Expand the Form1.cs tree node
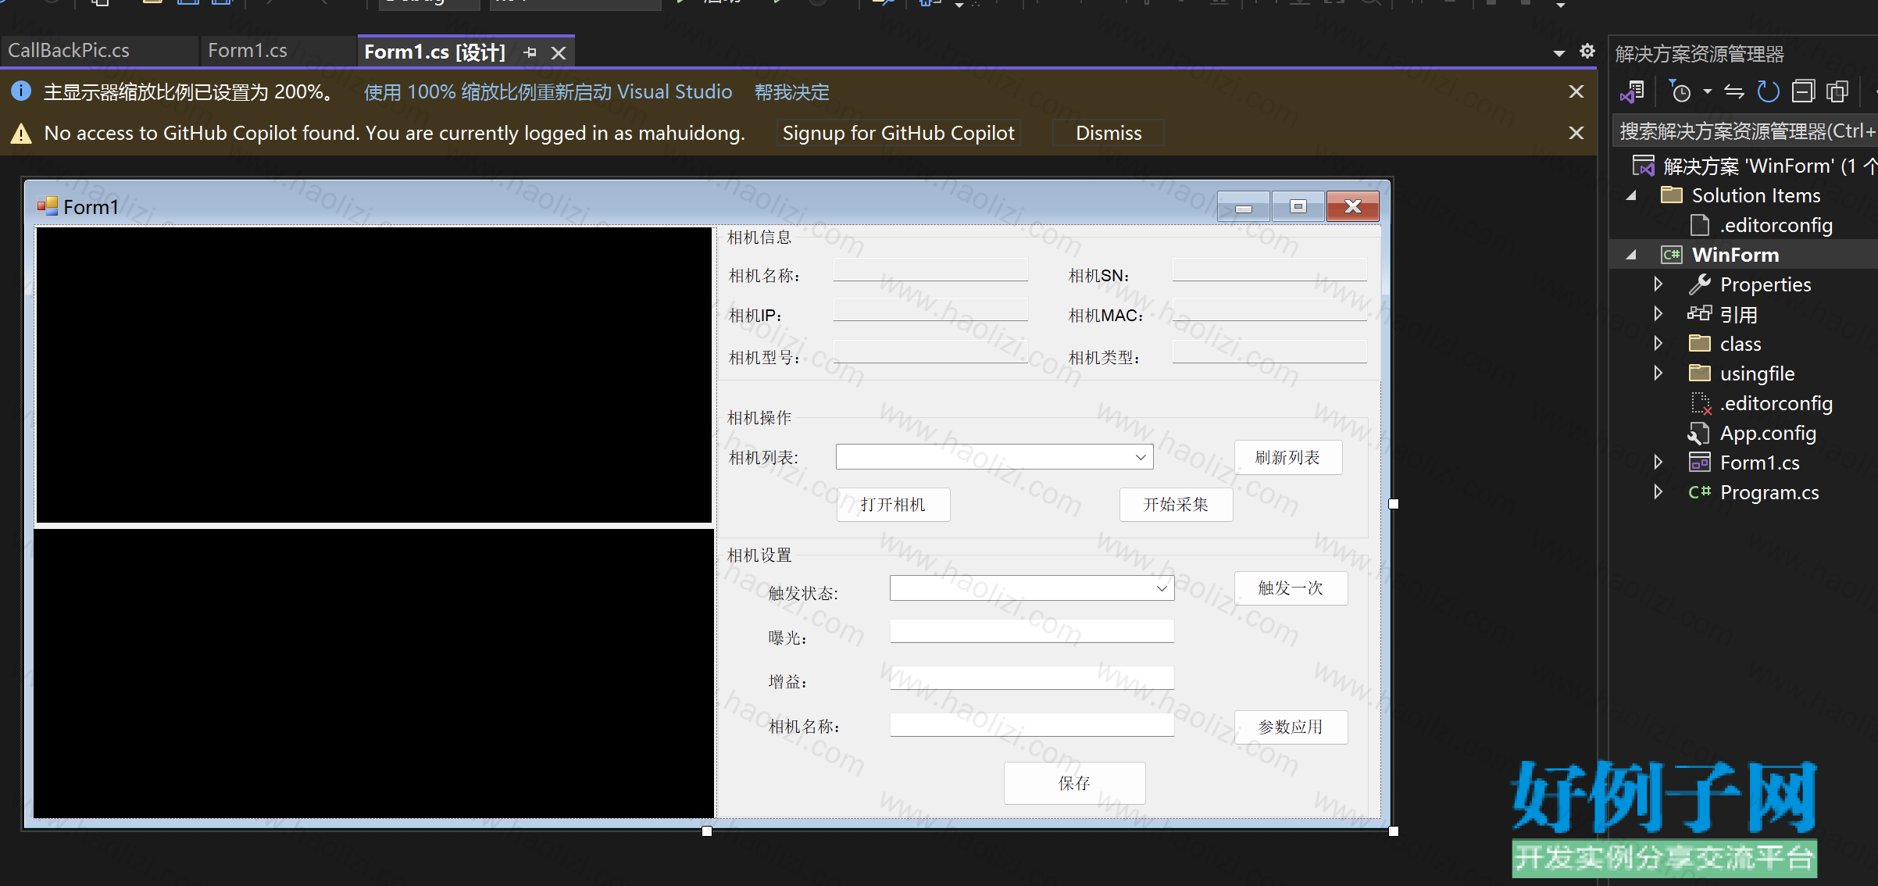The height and width of the screenshot is (886, 1878). coord(1658,462)
